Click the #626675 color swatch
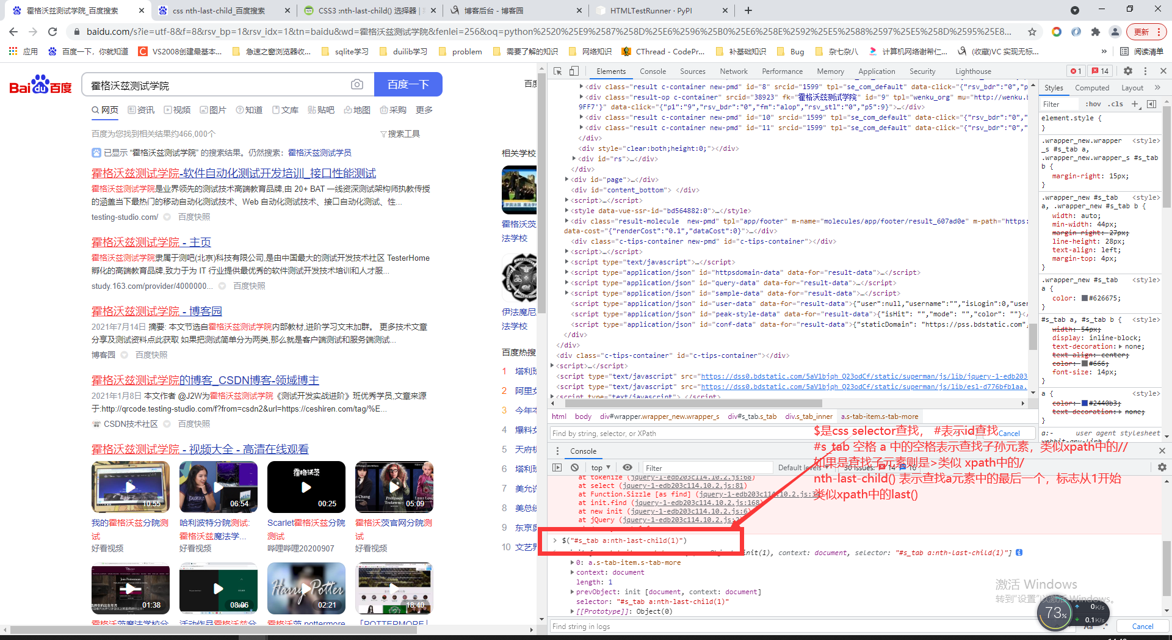Screen dimensions: 1172x640 1085,299
